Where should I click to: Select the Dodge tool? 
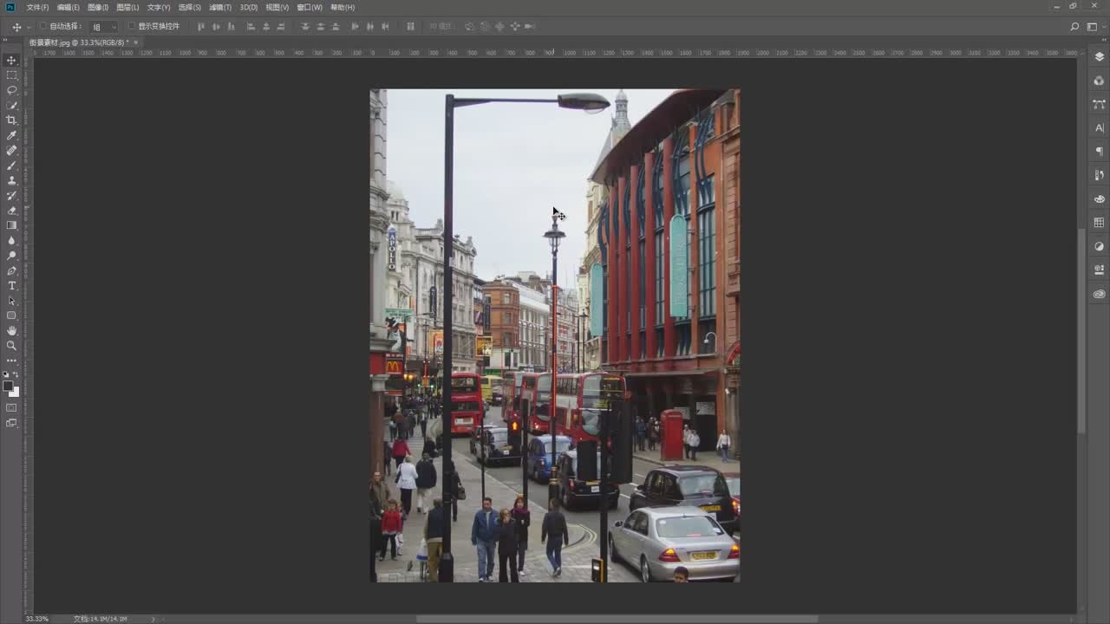[x=11, y=256]
